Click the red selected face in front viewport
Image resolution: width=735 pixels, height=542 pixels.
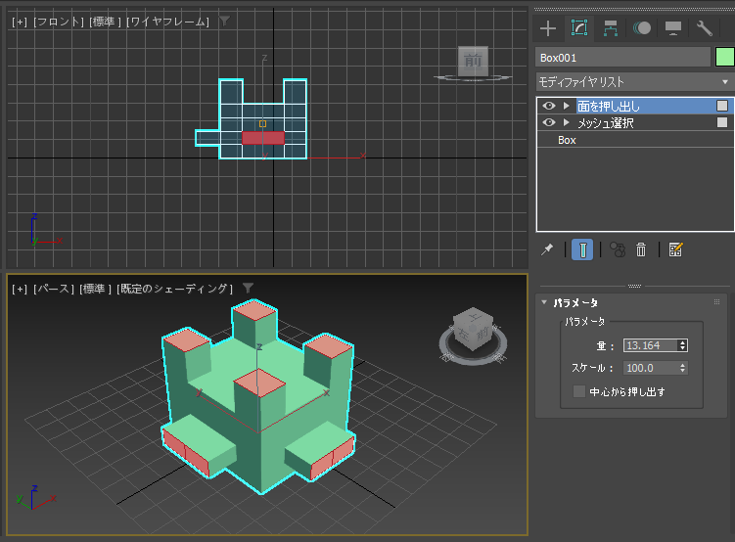coord(263,138)
